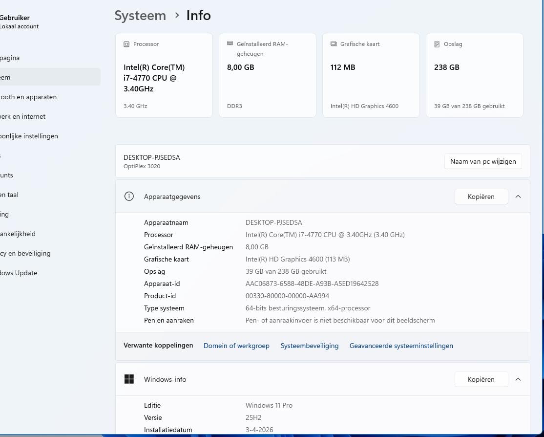Click the Opslag storage icon
The width and height of the screenshot is (544, 437).
(437, 44)
